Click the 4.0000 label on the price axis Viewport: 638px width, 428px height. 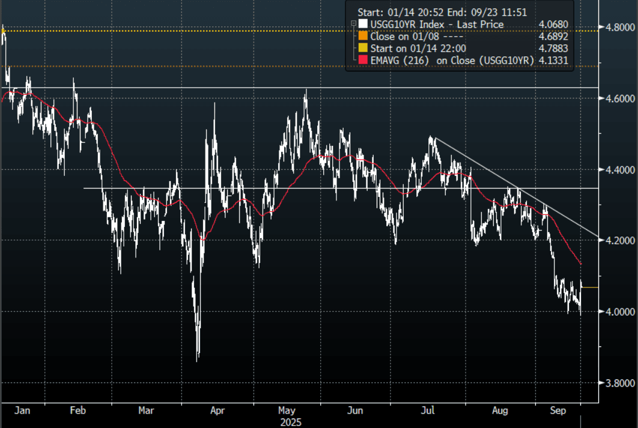tap(619, 312)
